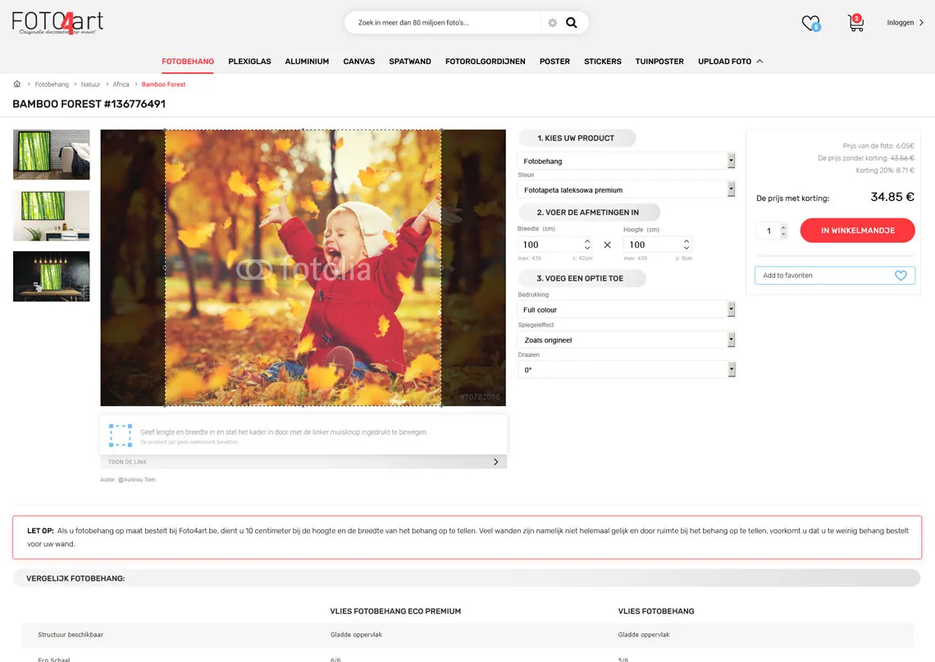
Task: Click the home breadcrumb icon
Action: [x=17, y=84]
